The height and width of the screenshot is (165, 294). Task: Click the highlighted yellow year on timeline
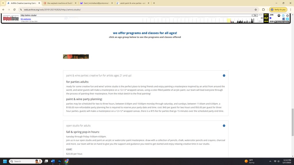[x=229, y=20]
